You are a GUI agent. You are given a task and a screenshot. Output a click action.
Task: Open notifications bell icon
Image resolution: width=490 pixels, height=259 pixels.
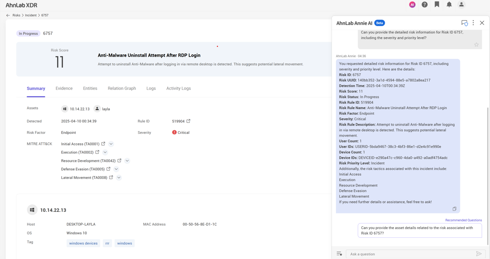[x=449, y=5]
